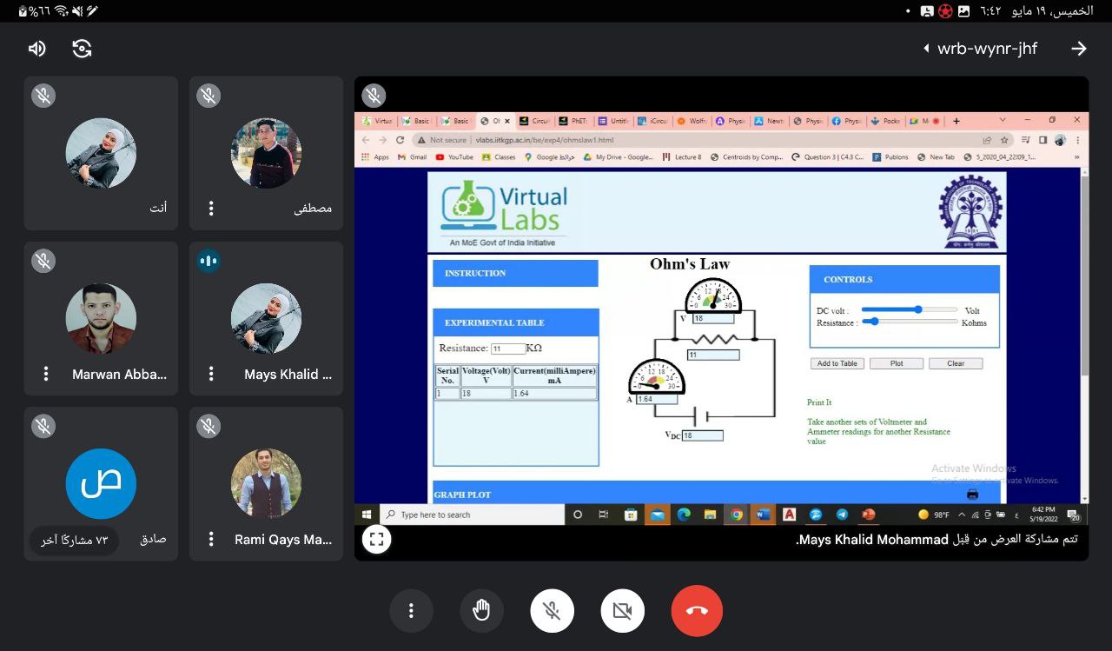Switch camera using the rotate icon
Screen dimensions: 1112x651
pyautogui.click(x=82, y=49)
